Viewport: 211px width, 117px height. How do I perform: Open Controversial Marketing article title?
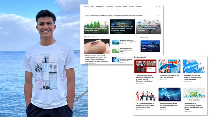145,78
